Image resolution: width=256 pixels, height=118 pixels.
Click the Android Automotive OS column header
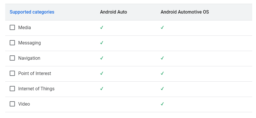pyautogui.click(x=185, y=12)
